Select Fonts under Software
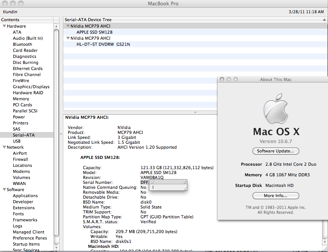The width and height of the screenshot is (328, 252). coord(18,214)
